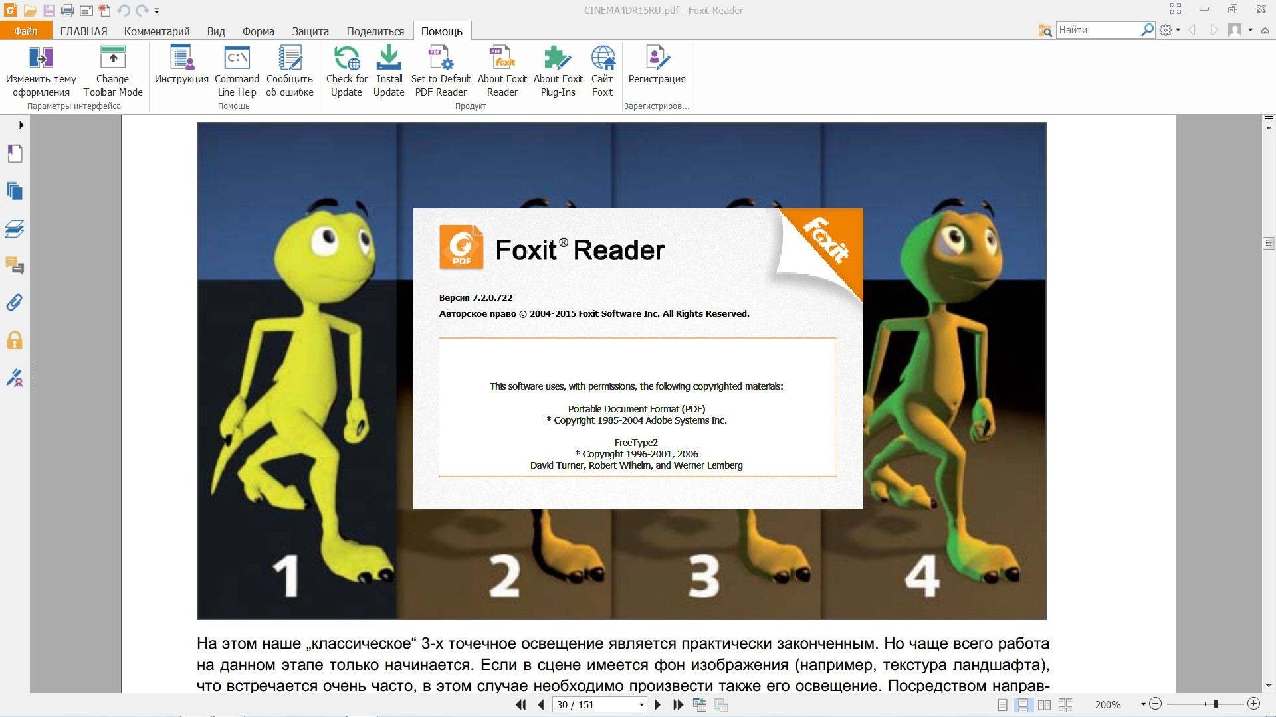Click the zoom slider handle
1276x717 pixels.
pos(1216,704)
